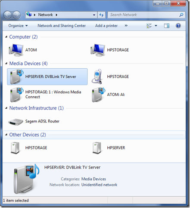Open Network and Sharing Center
The height and width of the screenshot is (208, 190).
pyautogui.click(x=62, y=26)
